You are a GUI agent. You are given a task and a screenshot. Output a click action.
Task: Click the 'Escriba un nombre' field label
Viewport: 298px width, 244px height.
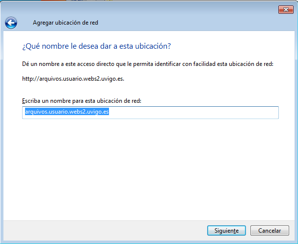pyautogui.click(x=81, y=100)
